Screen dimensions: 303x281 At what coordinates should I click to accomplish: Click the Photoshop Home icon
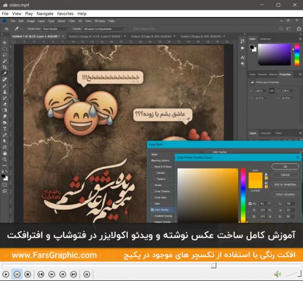click(x=7, y=29)
